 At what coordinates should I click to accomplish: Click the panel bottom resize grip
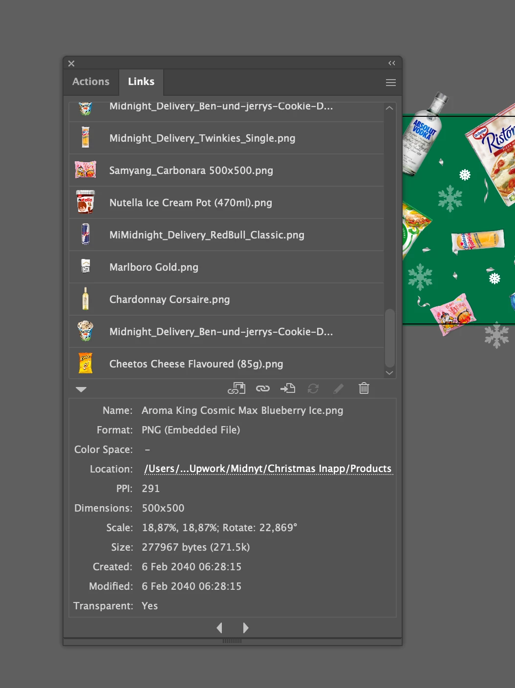(232, 641)
